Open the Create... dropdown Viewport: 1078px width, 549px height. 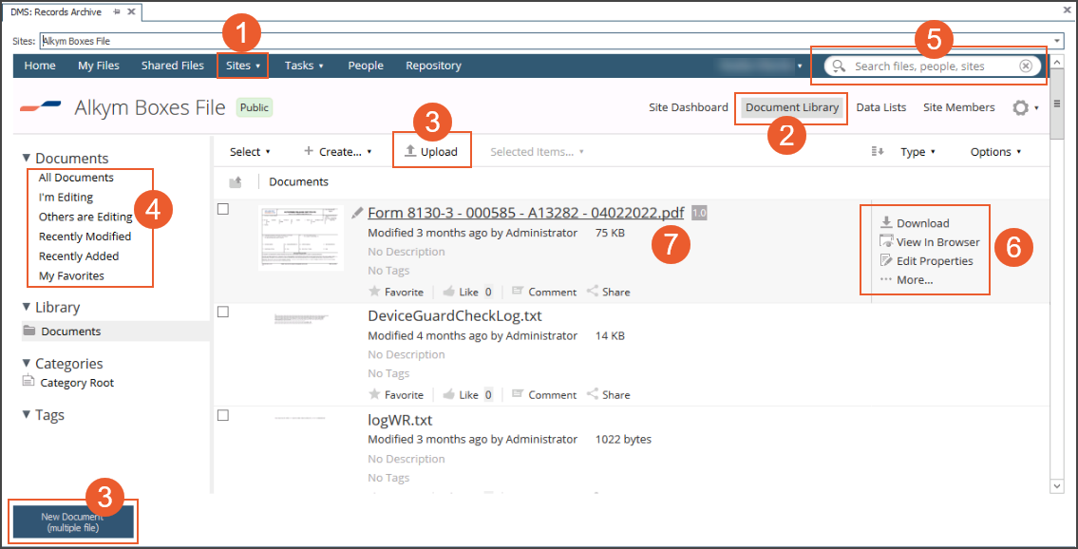coord(338,152)
